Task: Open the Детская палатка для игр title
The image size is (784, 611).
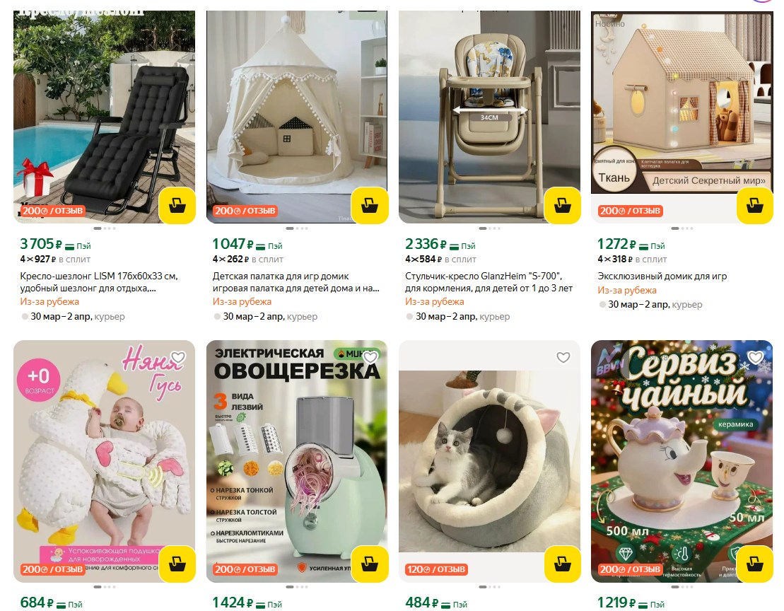Action: point(296,282)
